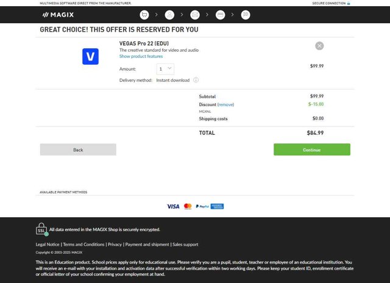390x283 pixels.
Task: Remove VEGAS Pro 22 from cart
Action: (x=319, y=46)
